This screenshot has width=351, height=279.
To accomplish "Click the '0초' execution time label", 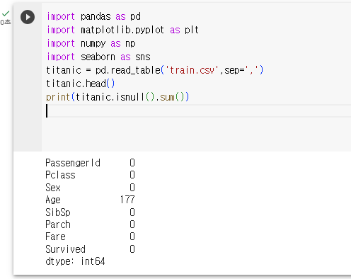I will click(6, 22).
